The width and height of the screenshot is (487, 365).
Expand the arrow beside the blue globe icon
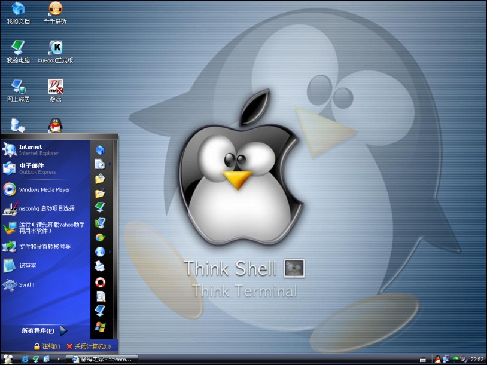[110, 251]
